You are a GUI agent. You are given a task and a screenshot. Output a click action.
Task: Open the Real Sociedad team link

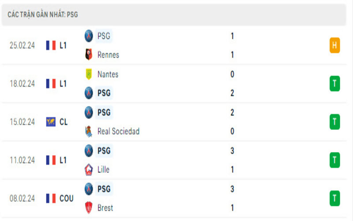pos(118,131)
